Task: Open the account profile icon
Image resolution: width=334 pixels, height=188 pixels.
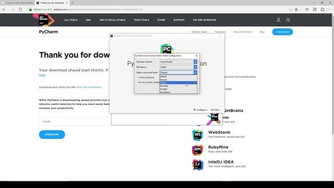Action: [x=278, y=20]
